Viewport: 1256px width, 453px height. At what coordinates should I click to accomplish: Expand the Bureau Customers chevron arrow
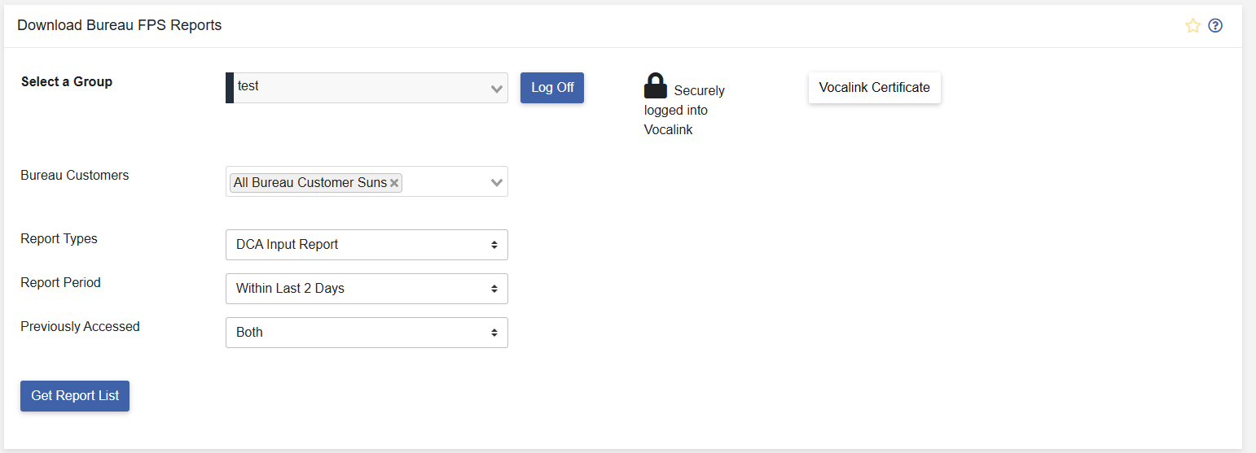pos(497,183)
